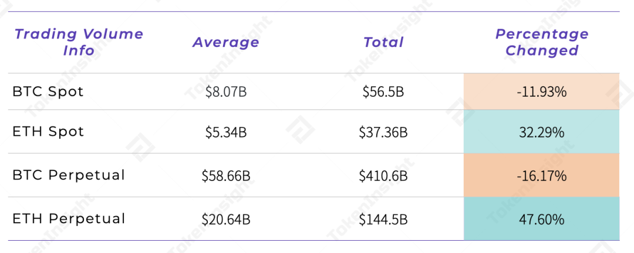Select the Total column header
The width and height of the screenshot is (634, 253).
tap(383, 42)
